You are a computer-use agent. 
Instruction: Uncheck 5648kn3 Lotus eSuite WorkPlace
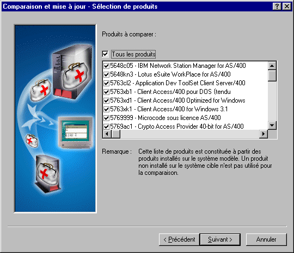[107, 74]
